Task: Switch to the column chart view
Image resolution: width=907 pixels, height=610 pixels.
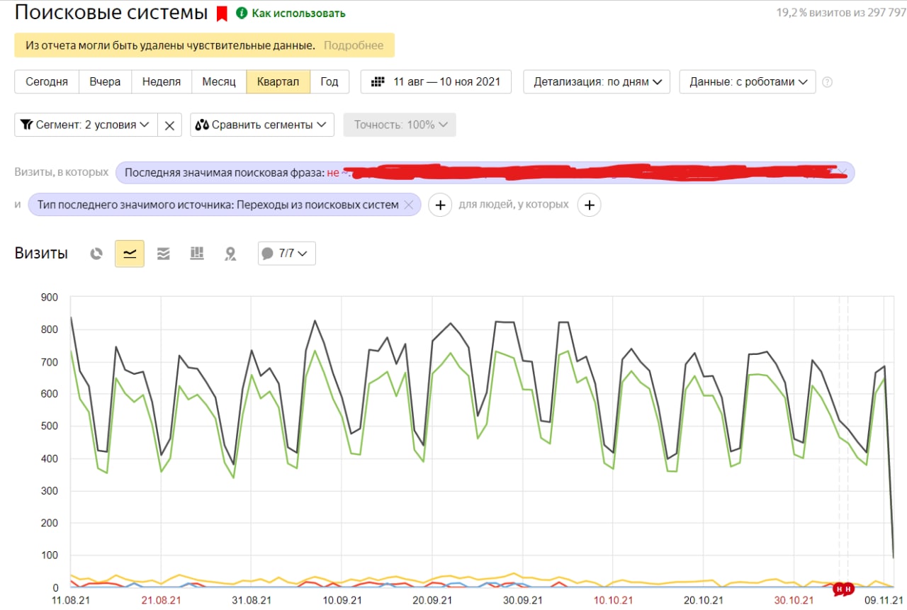Action: pos(197,254)
